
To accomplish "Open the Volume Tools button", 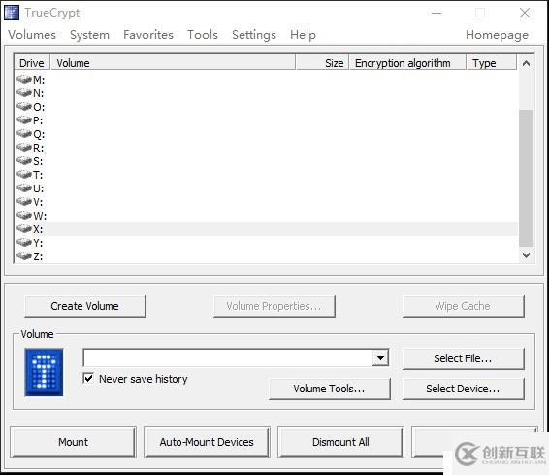I will tap(329, 389).
